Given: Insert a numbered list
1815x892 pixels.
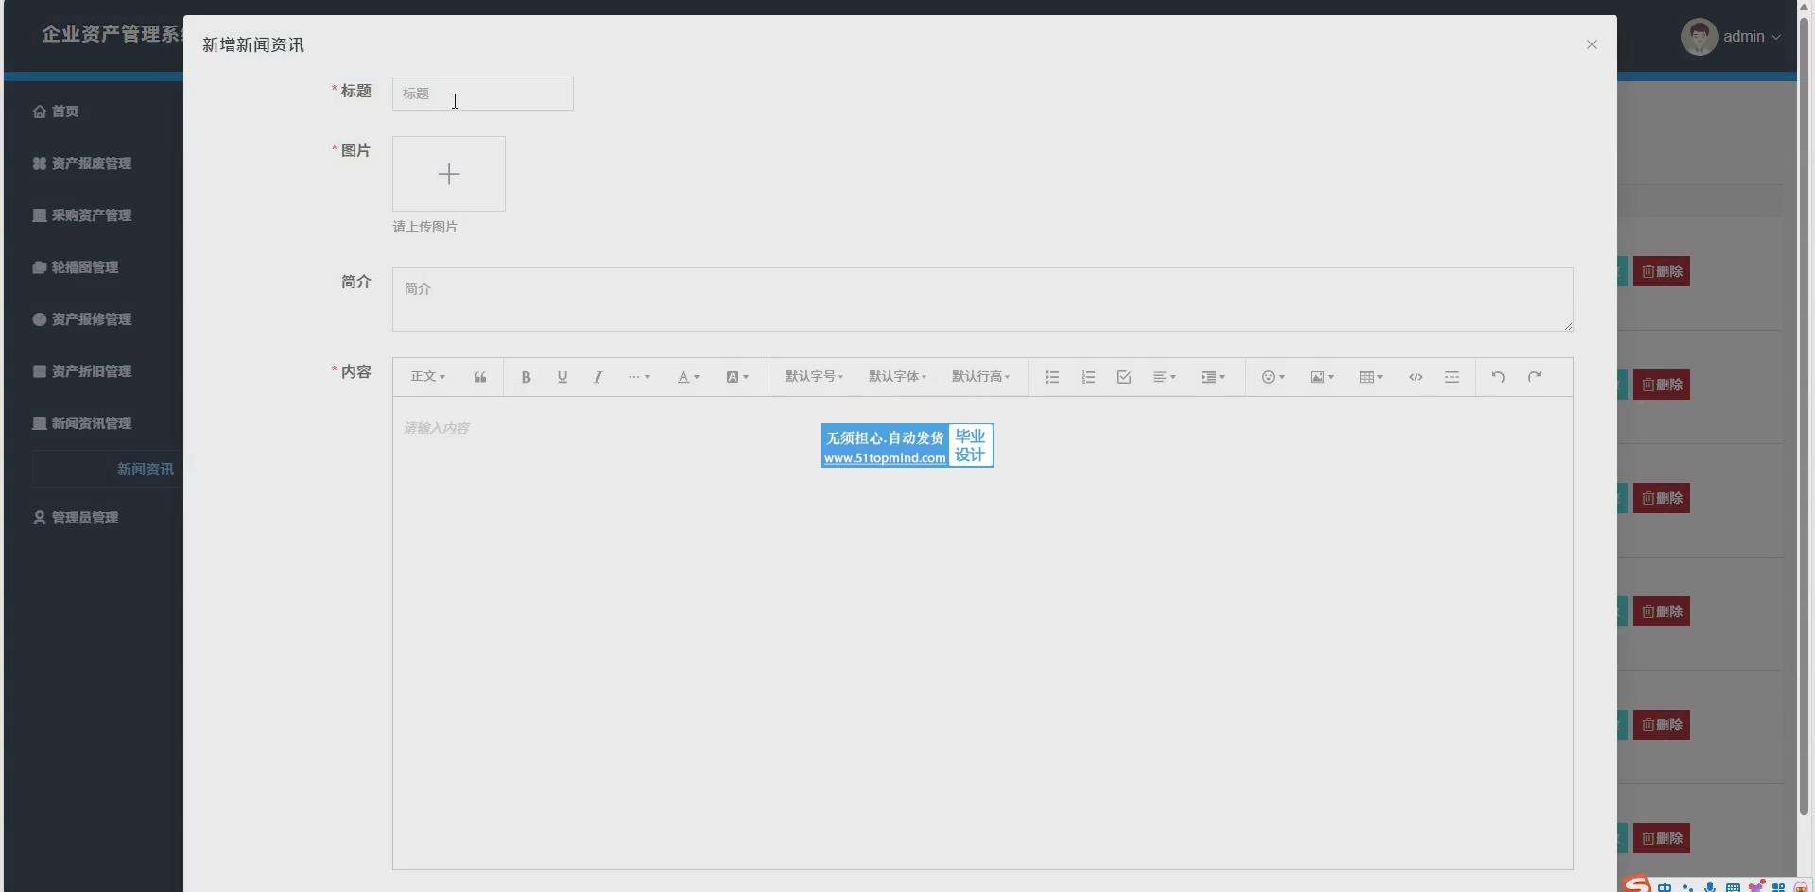Looking at the screenshot, I should (1088, 377).
